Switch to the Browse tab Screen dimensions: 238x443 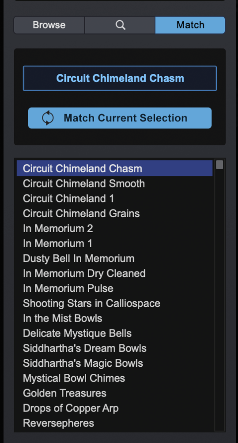pyautogui.click(x=49, y=25)
